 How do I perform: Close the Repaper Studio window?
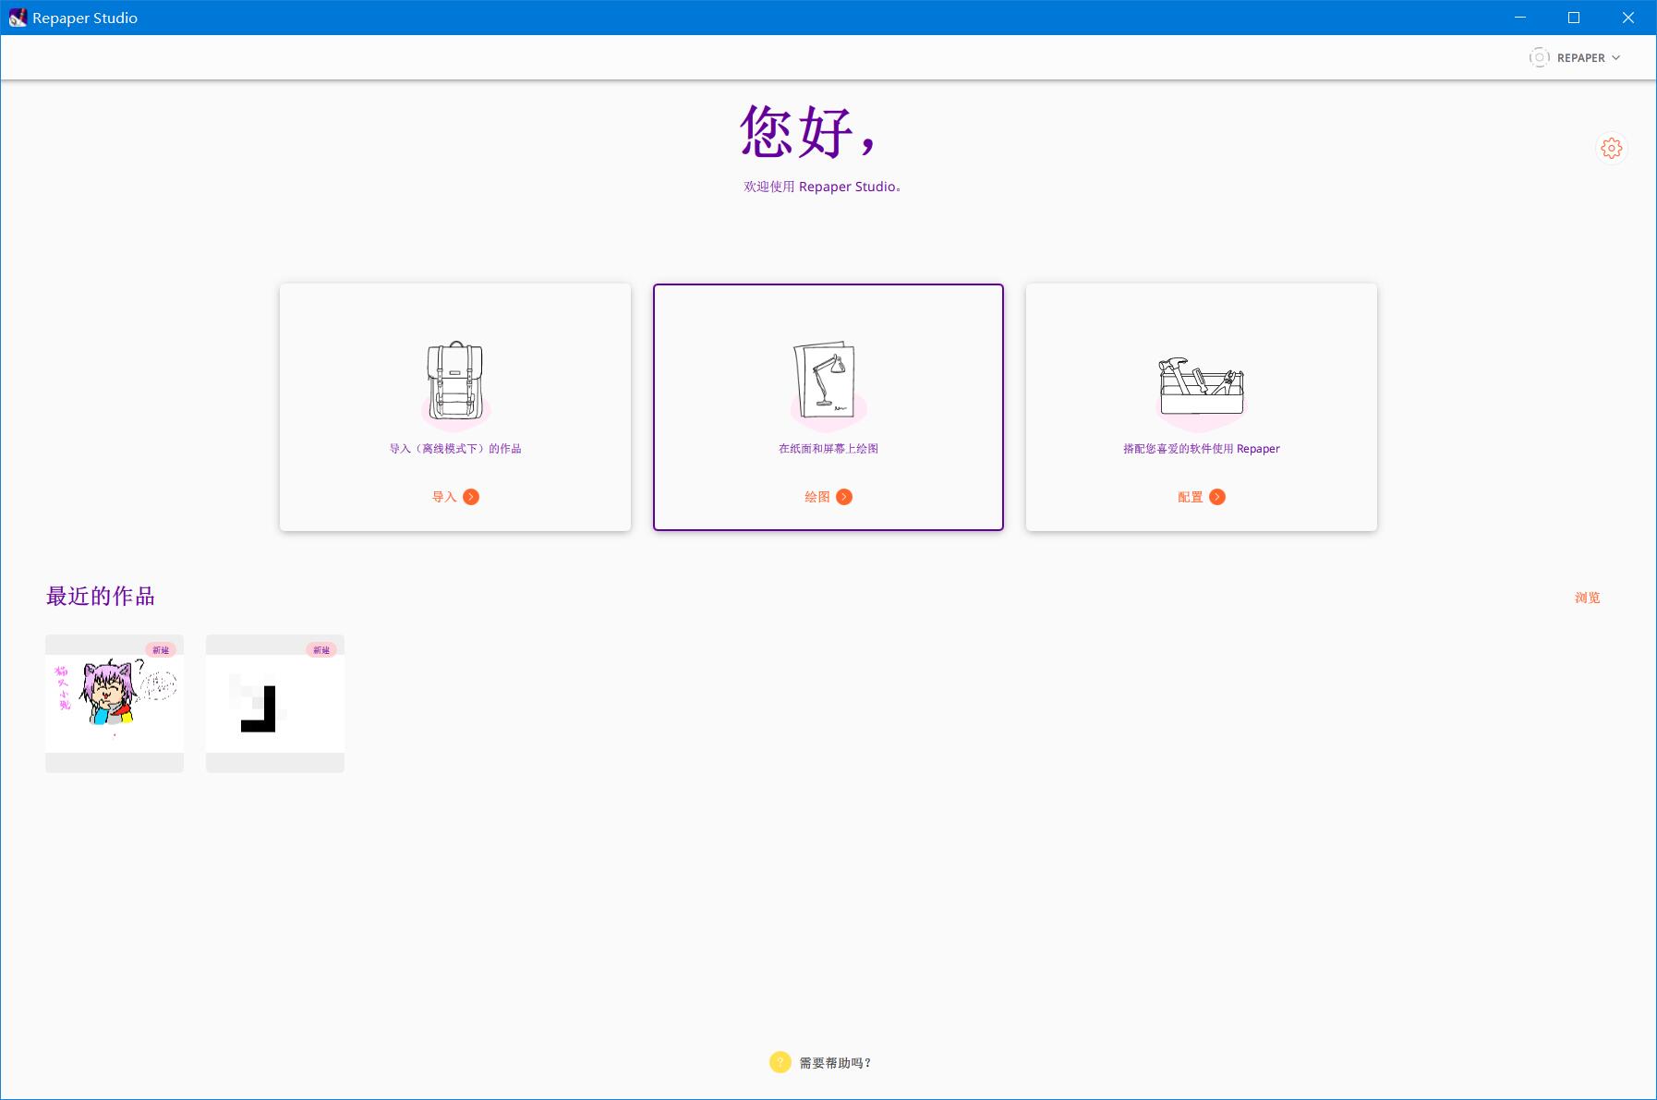pos(1628,18)
